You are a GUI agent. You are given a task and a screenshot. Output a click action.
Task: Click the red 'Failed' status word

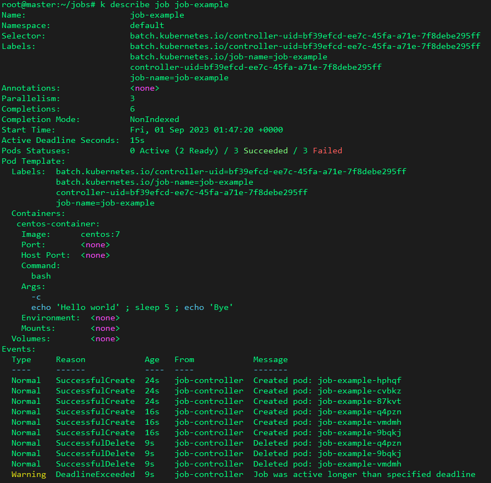[328, 151]
